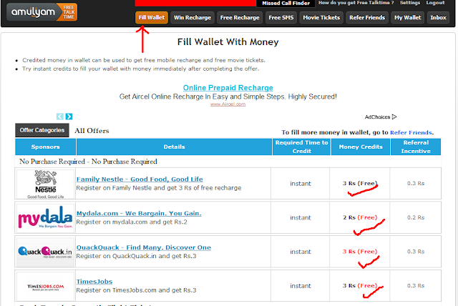Image resolution: width=458 pixels, height=306 pixels.
Task: Click 'How do you get Free Talktime ?' link
Action: click(356, 3)
